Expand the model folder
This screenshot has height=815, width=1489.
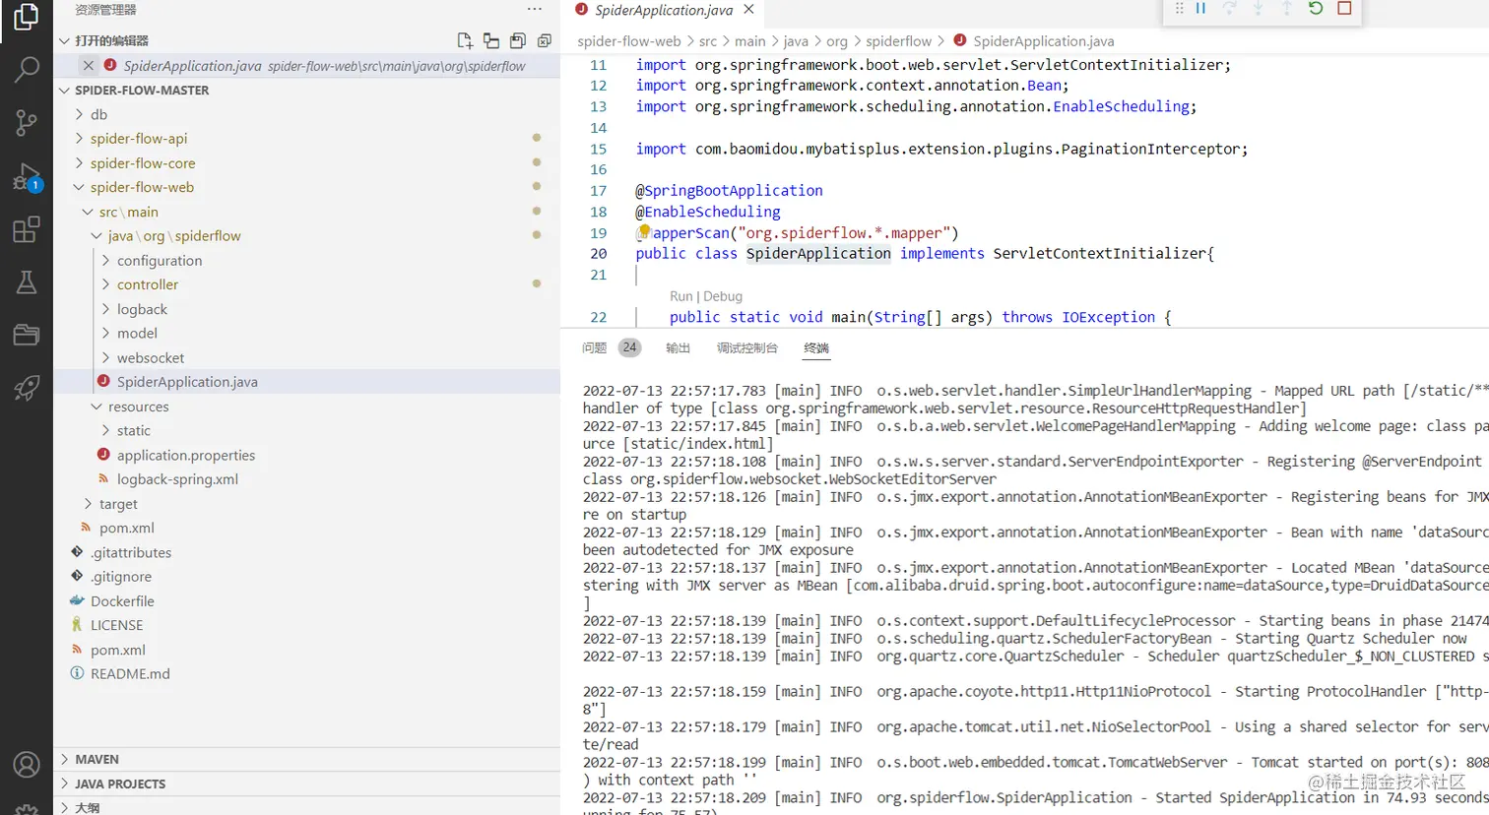[106, 333]
